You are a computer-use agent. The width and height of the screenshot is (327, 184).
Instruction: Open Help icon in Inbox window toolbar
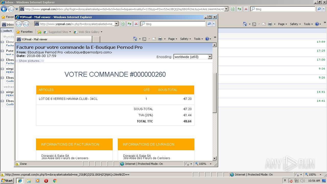tap(317, 24)
